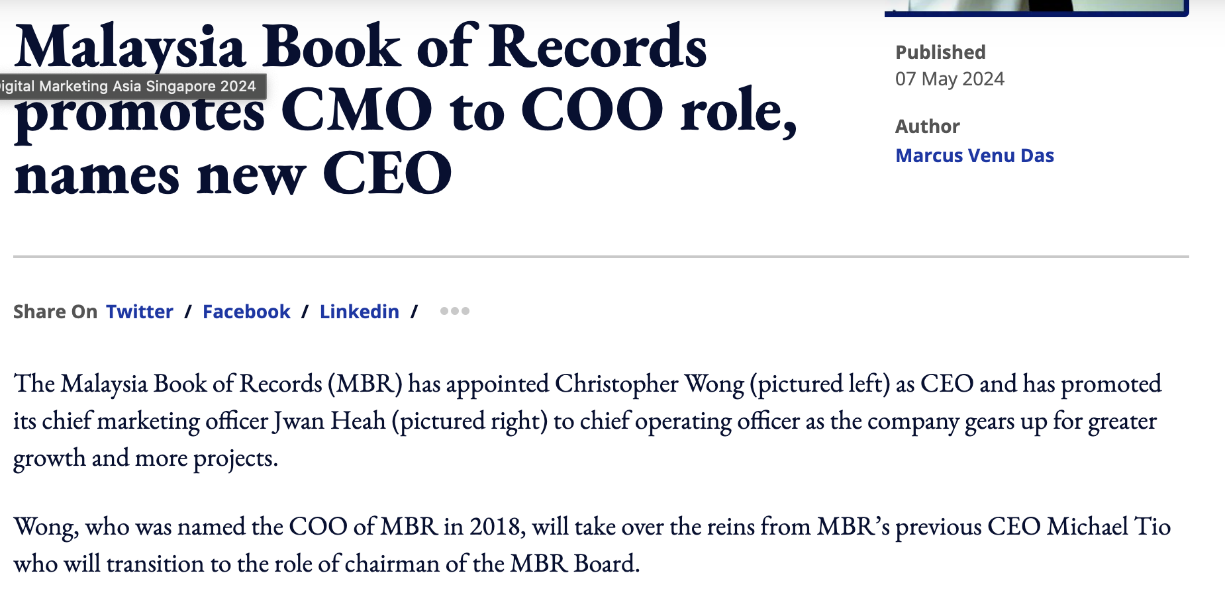Viewport: 1225px width, 614px height.
Task: Click the 'Author' heading
Action: [927, 126]
